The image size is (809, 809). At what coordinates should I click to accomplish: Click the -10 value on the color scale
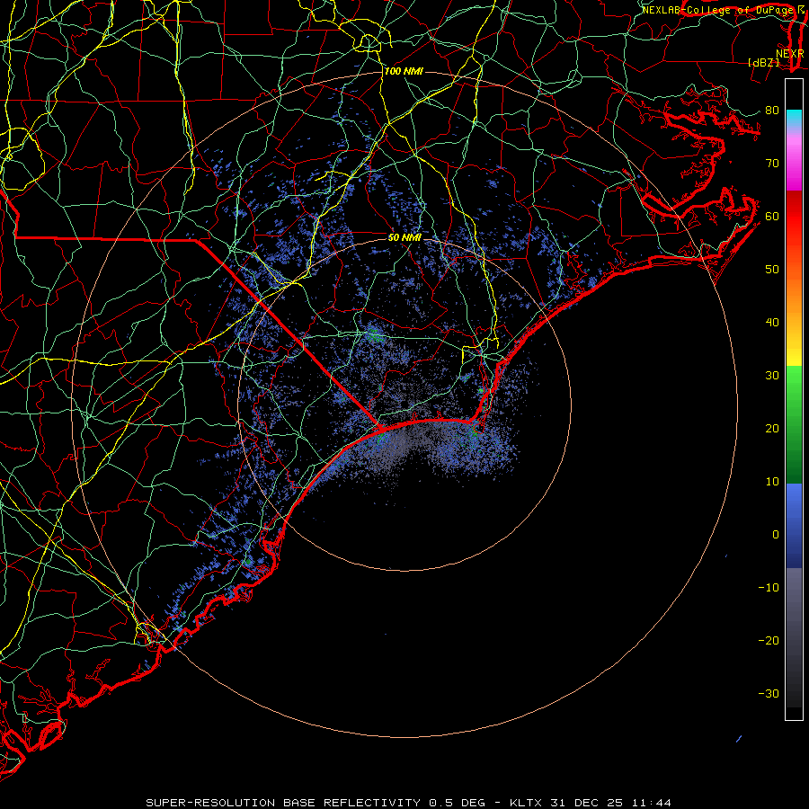pyautogui.click(x=769, y=587)
